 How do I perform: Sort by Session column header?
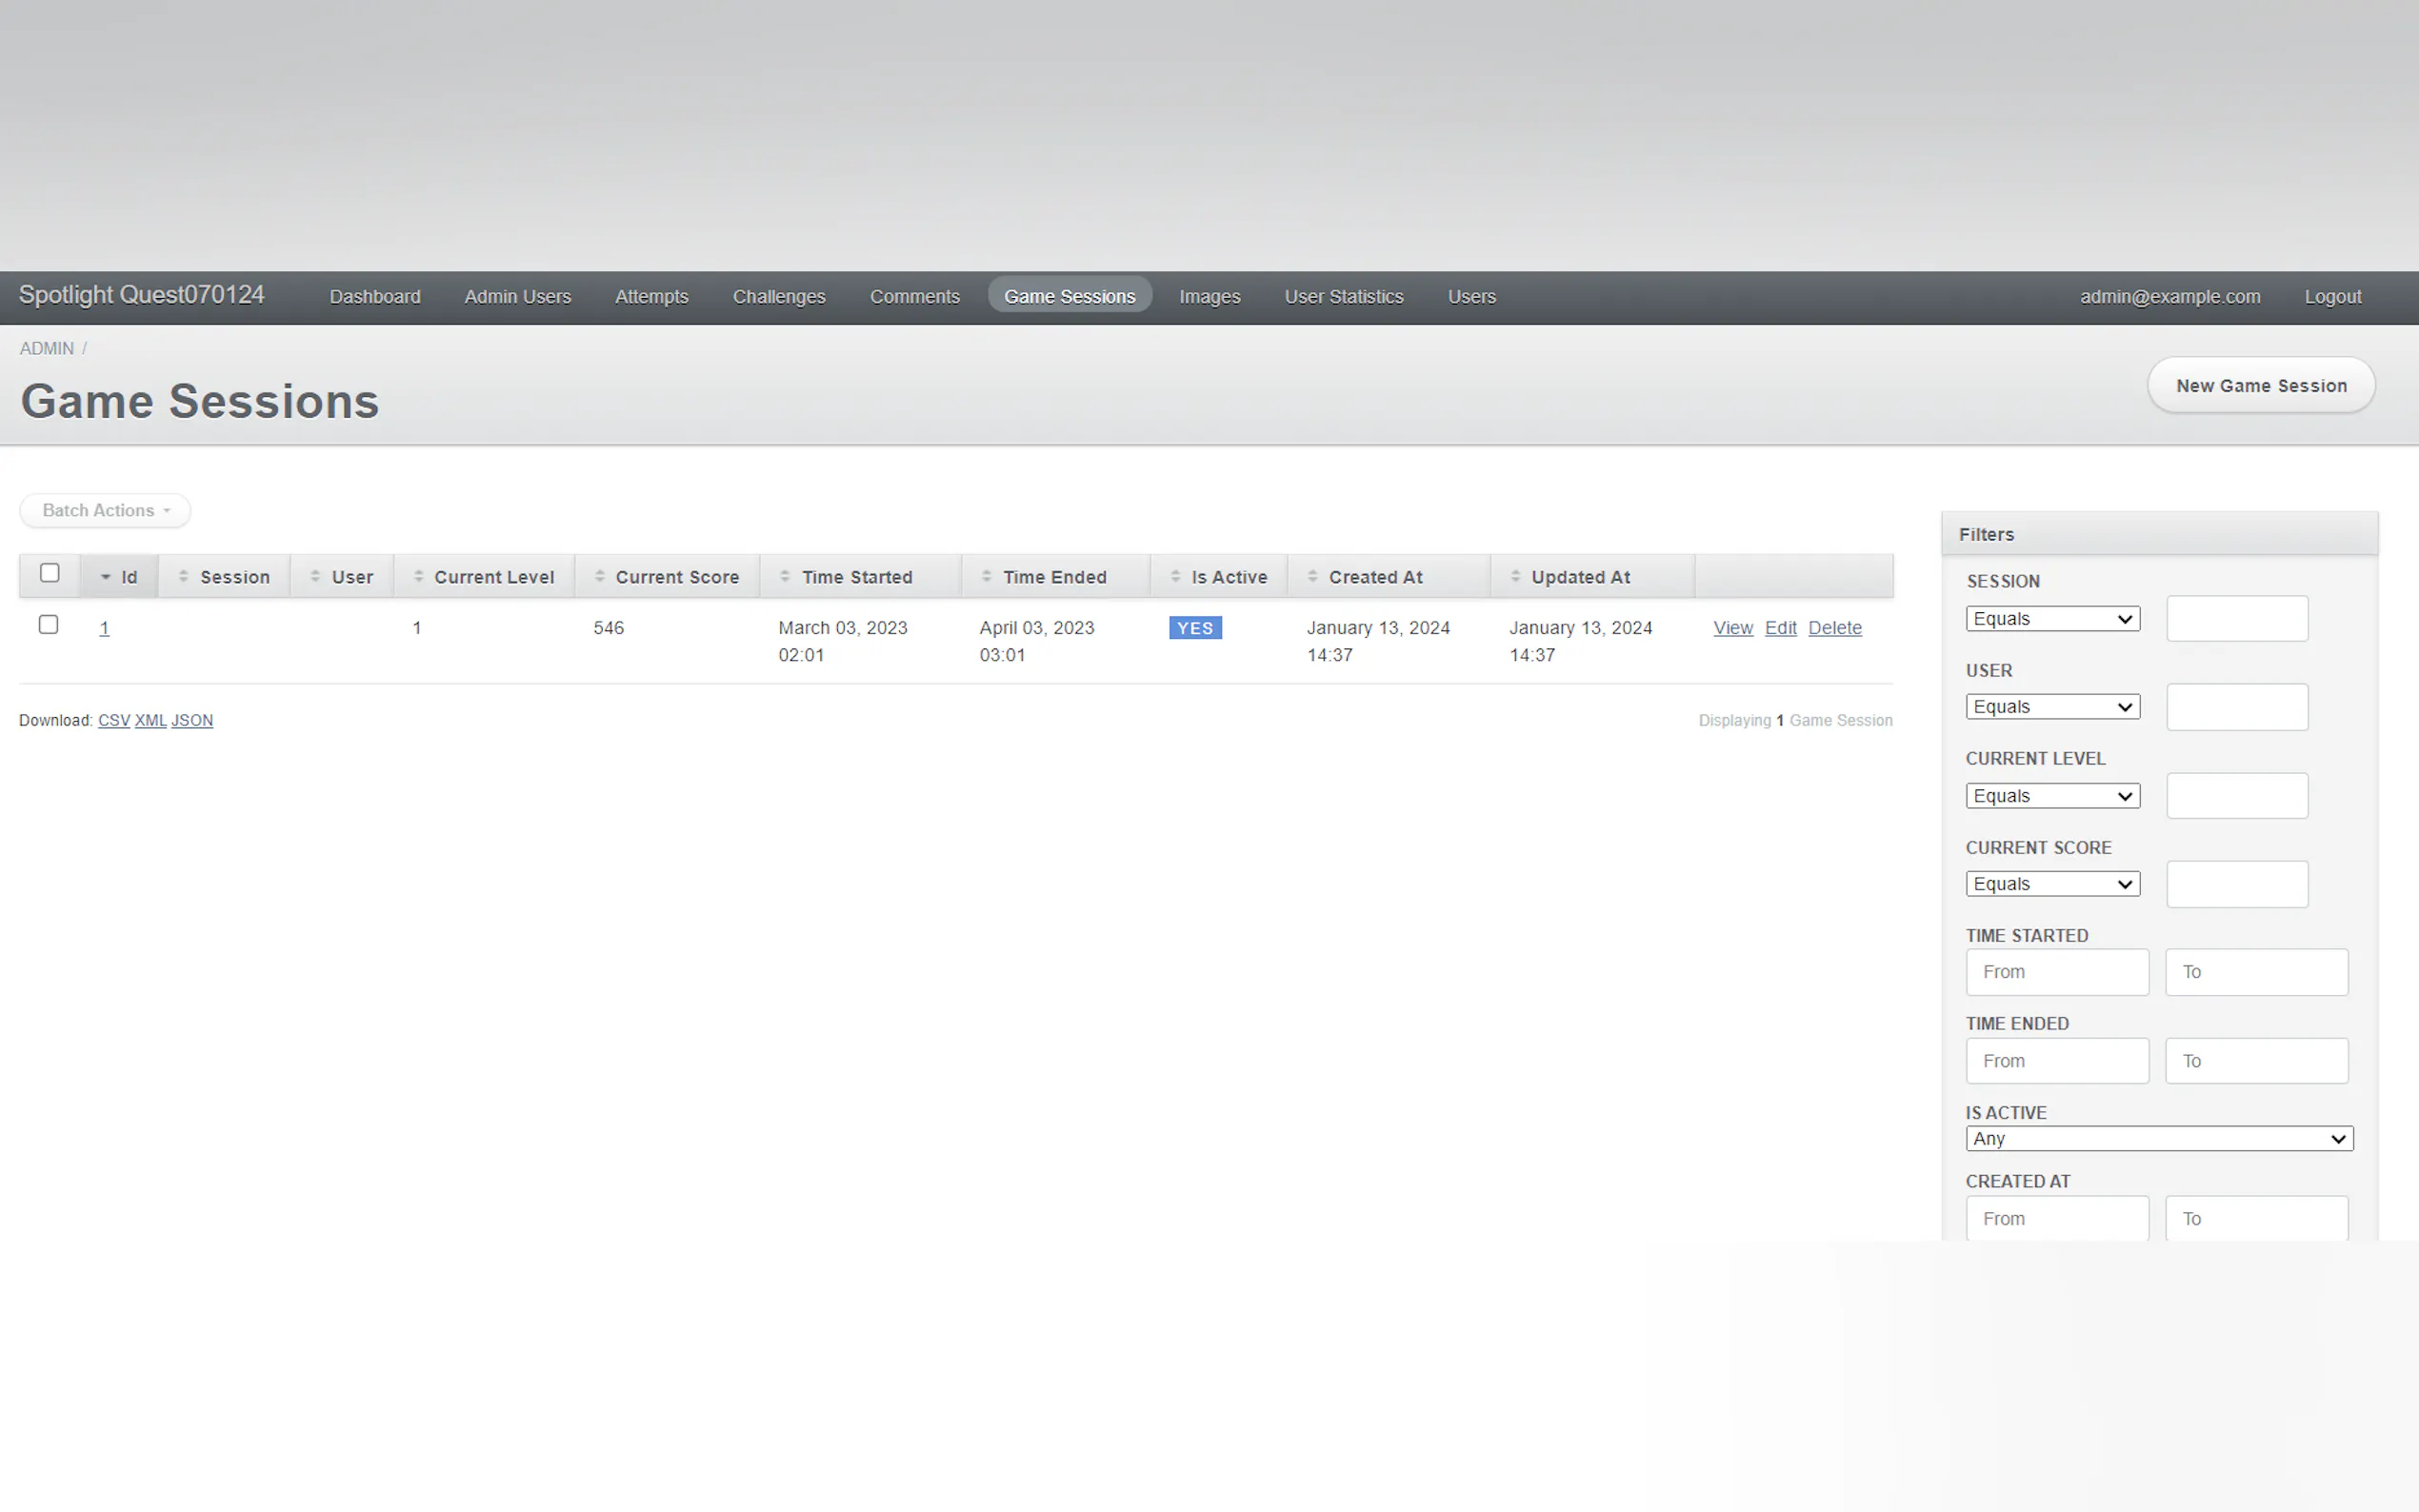[234, 577]
